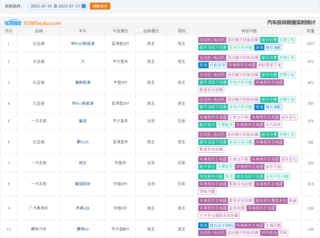Open the 宋PLUS新能源 car series link
This screenshot has width=320, height=238.
tap(83, 44)
